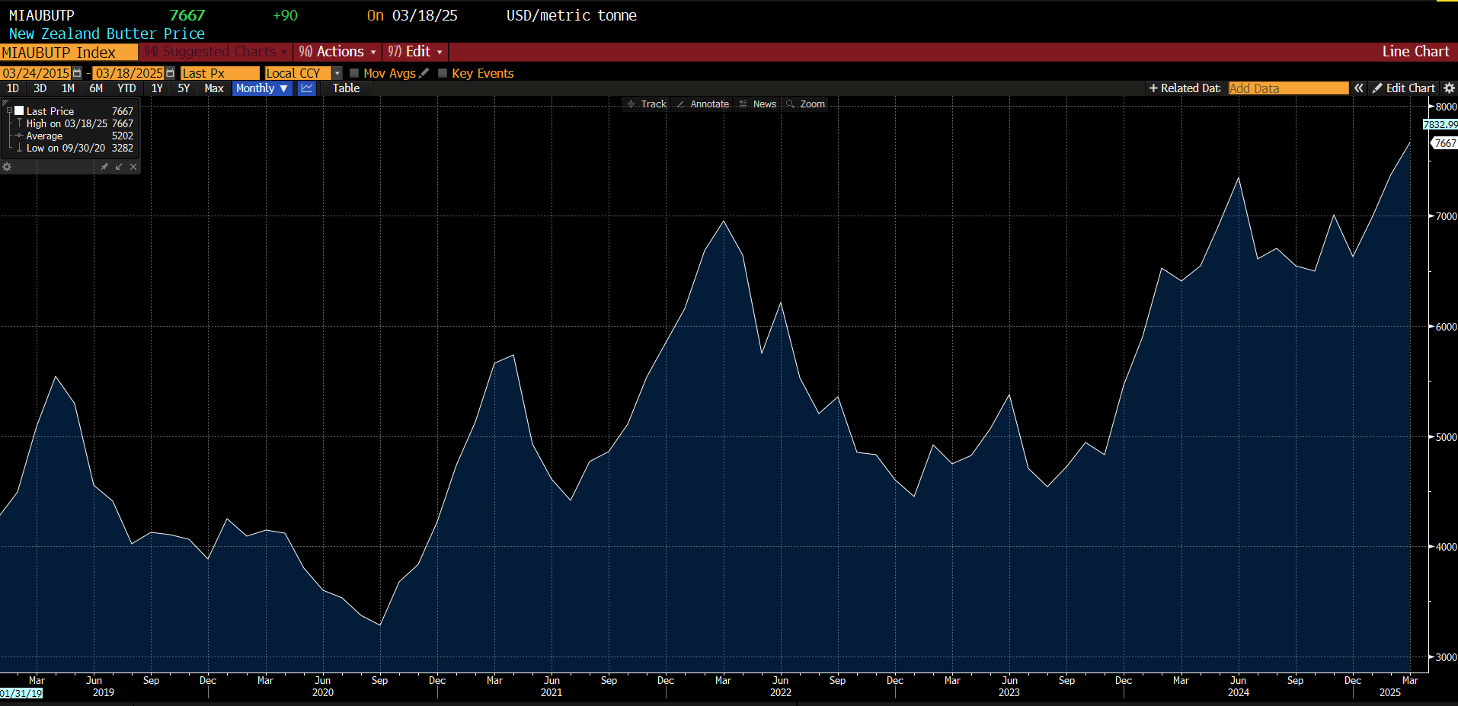Open the start date calendar picker
Screen dimensions: 1458x706
[77, 73]
